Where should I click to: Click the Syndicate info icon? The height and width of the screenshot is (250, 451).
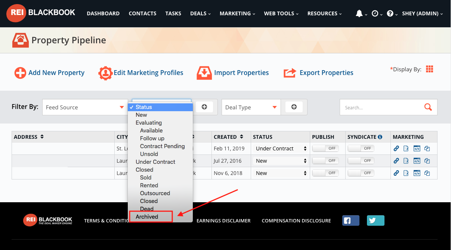[x=380, y=137]
